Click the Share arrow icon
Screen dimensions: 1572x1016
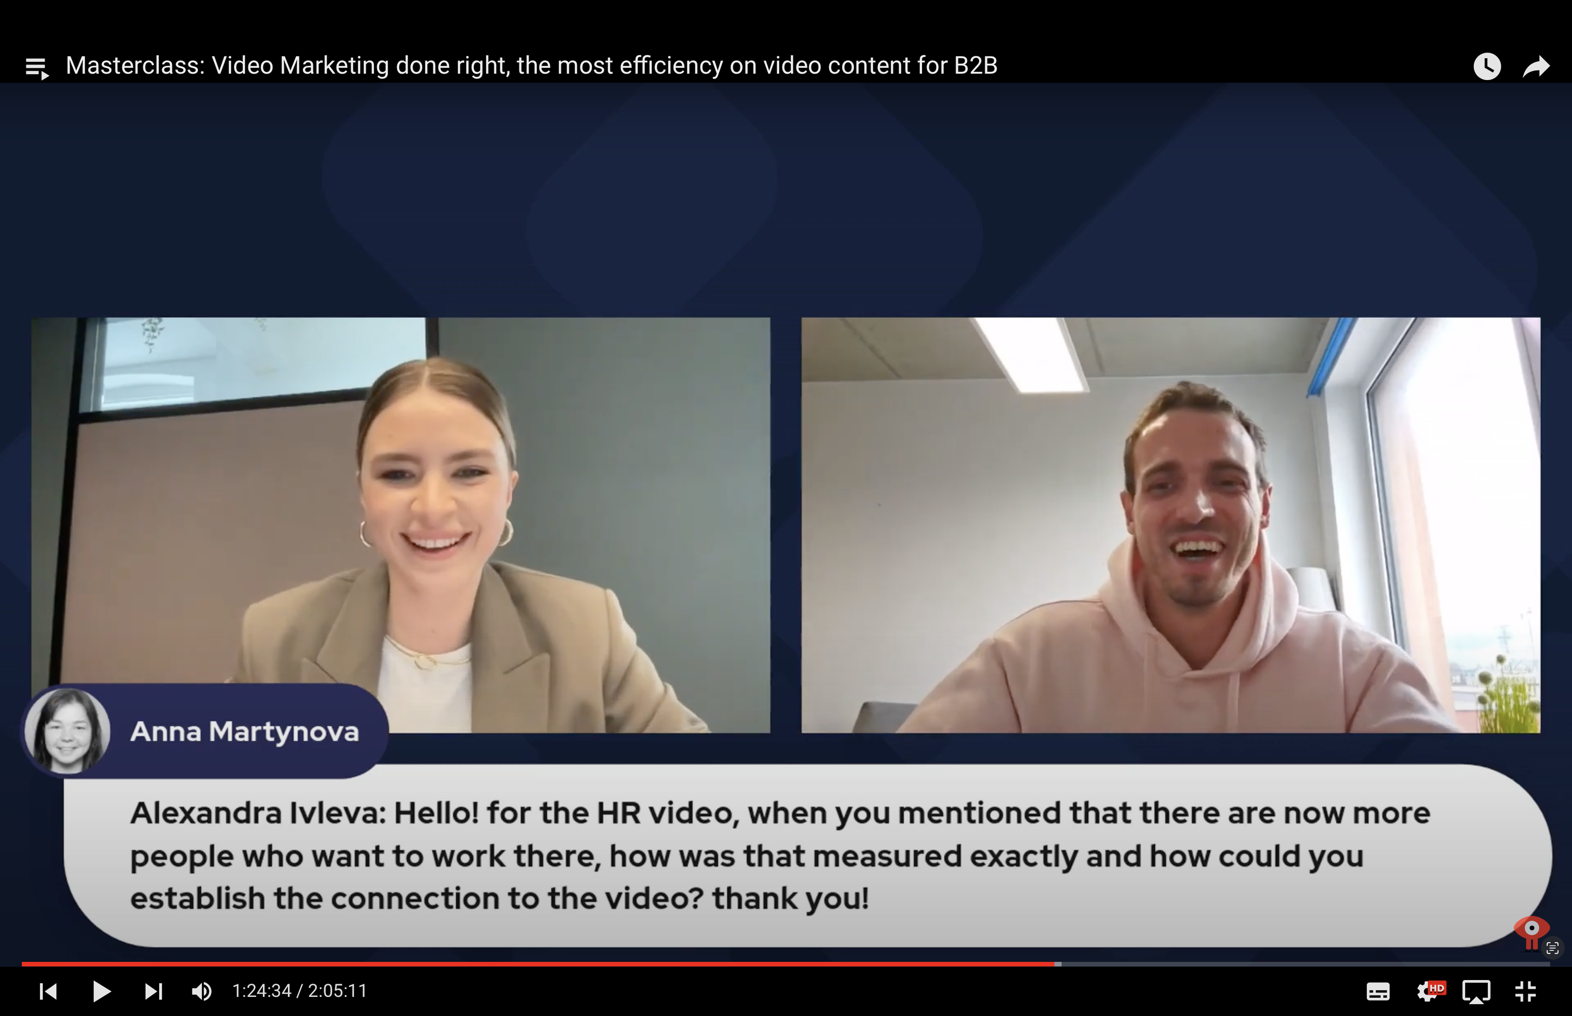[1536, 66]
